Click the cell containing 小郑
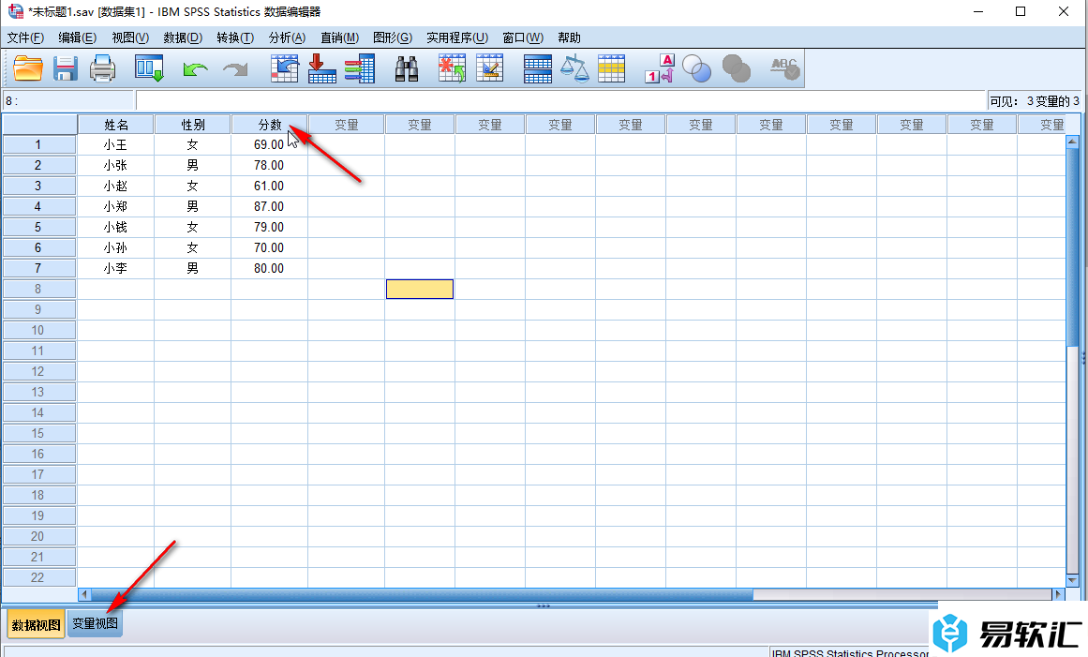Screen dimensions: 1088x657 pos(116,207)
